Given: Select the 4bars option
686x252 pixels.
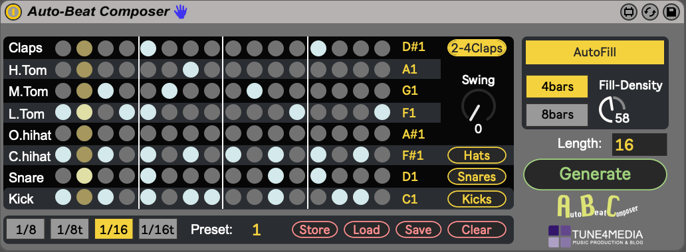Looking at the screenshot, I should click(557, 86).
